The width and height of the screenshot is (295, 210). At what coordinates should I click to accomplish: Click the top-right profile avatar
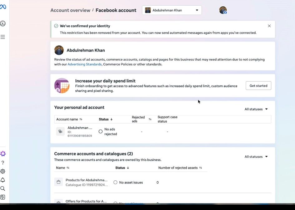[223, 10]
